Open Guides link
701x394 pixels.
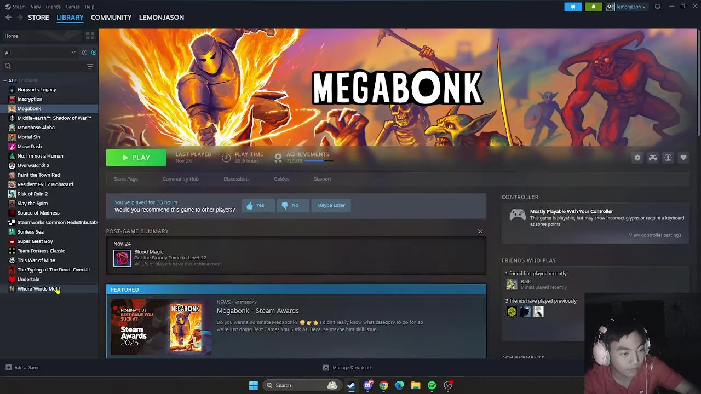[281, 179]
